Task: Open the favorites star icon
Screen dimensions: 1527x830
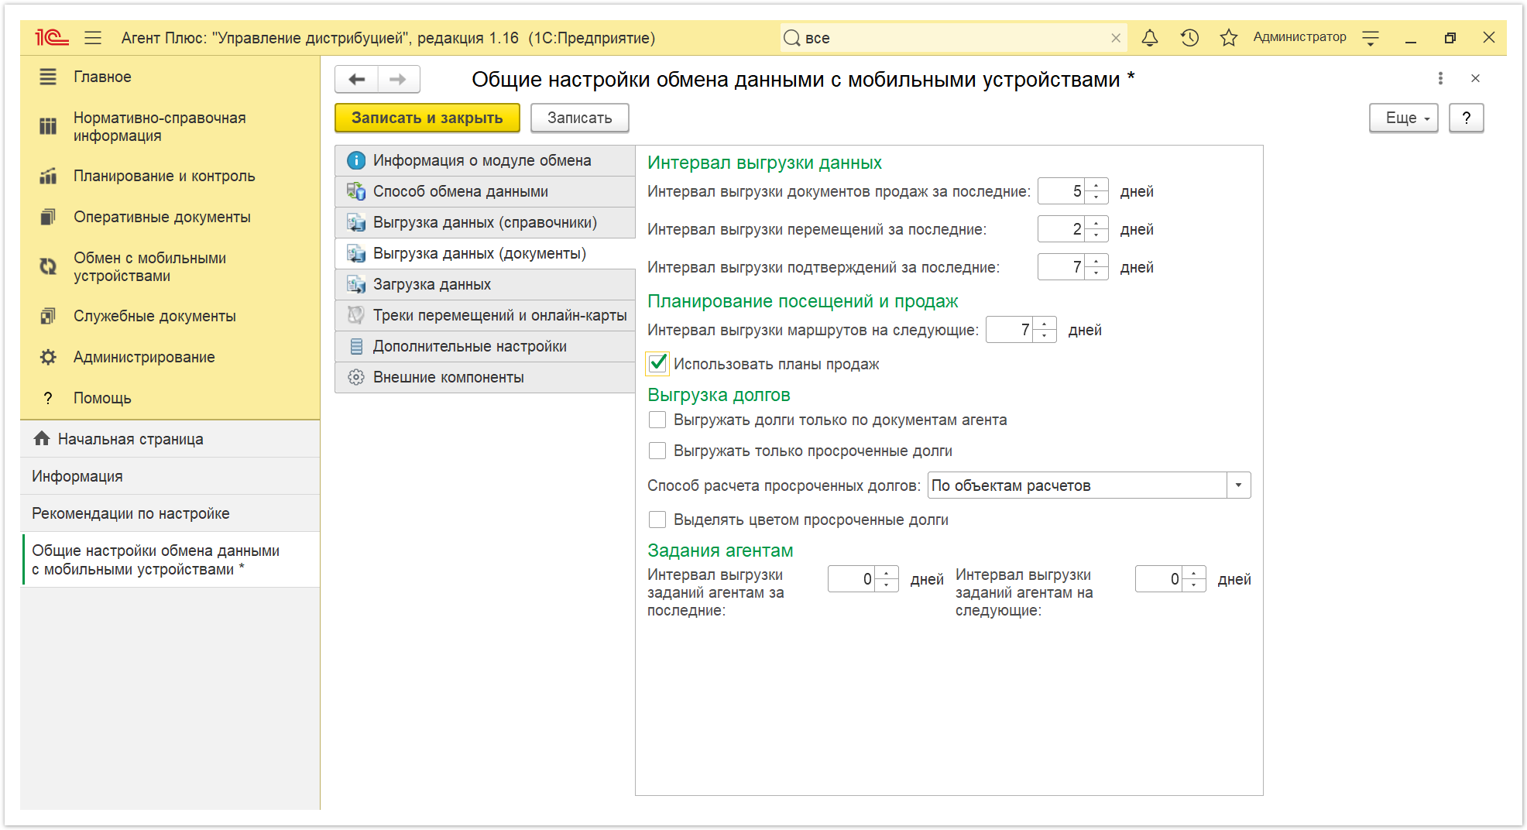Action: (1228, 37)
